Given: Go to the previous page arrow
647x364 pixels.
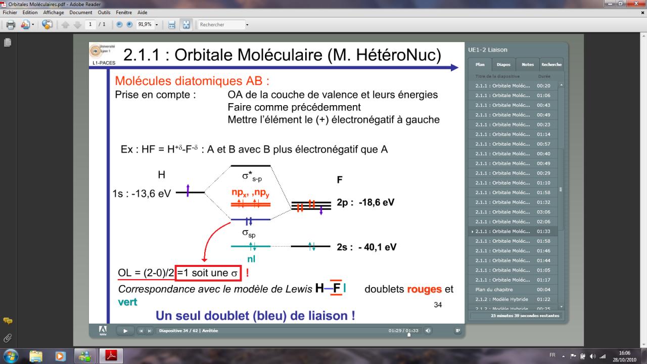Looking at the screenshot, I should [66, 24].
